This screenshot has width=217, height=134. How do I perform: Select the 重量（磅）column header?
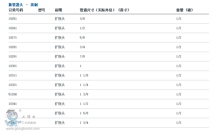[184, 10]
